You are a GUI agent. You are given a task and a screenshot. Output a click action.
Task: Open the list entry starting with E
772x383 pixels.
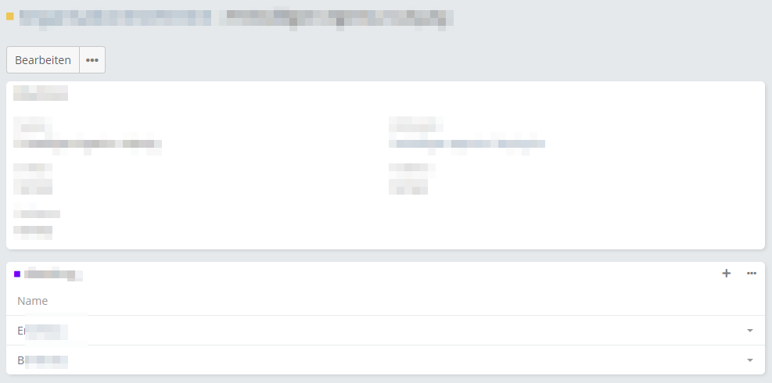coord(42,331)
